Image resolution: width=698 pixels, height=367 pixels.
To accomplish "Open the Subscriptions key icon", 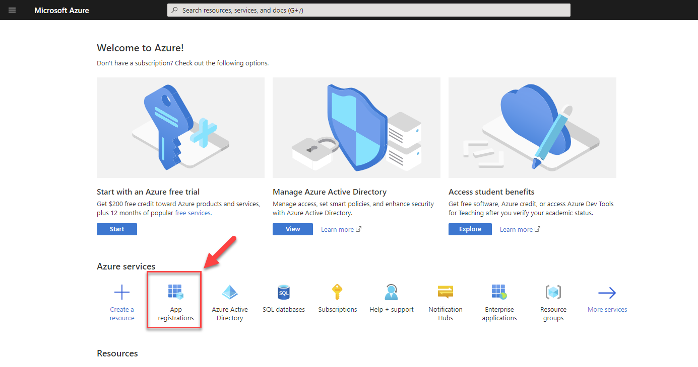I will (x=337, y=292).
